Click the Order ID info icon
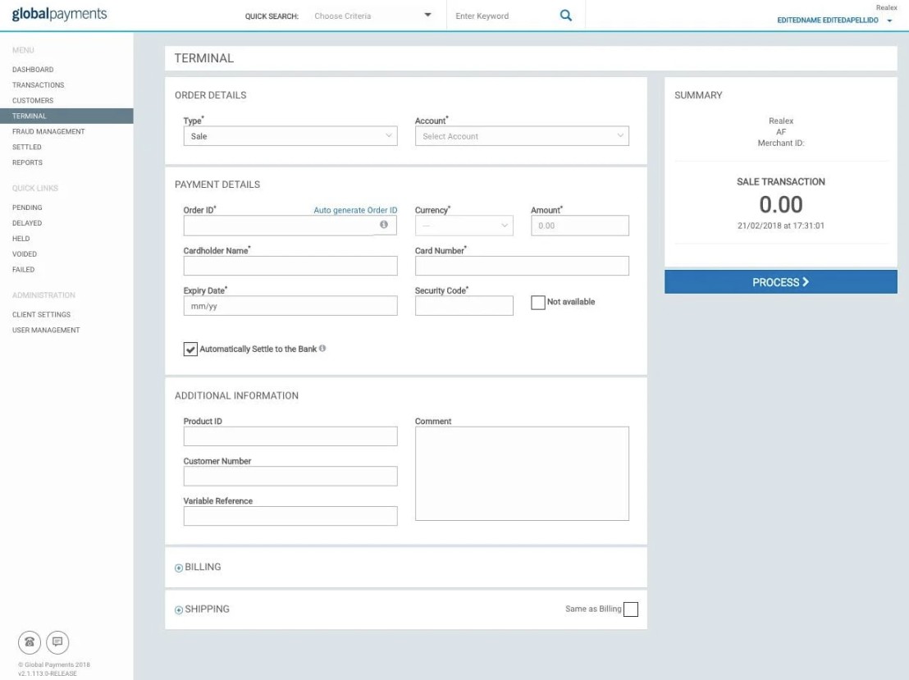The width and height of the screenshot is (909, 680). click(x=383, y=225)
